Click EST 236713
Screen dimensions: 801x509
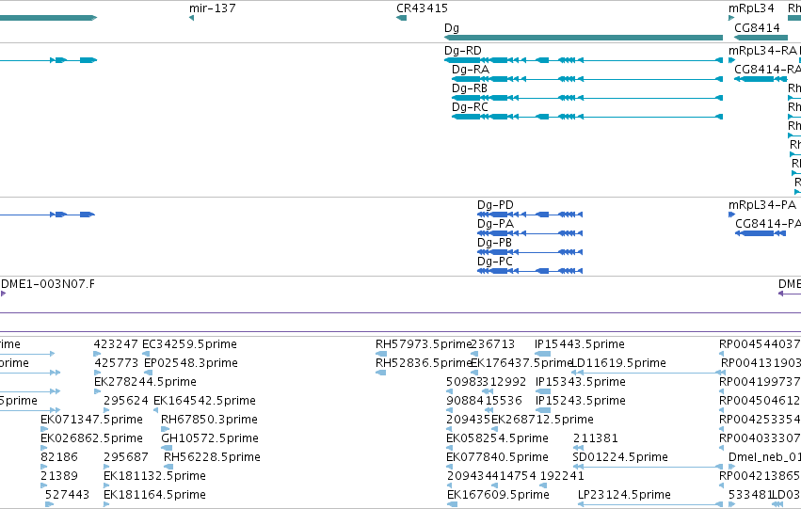[x=492, y=344]
